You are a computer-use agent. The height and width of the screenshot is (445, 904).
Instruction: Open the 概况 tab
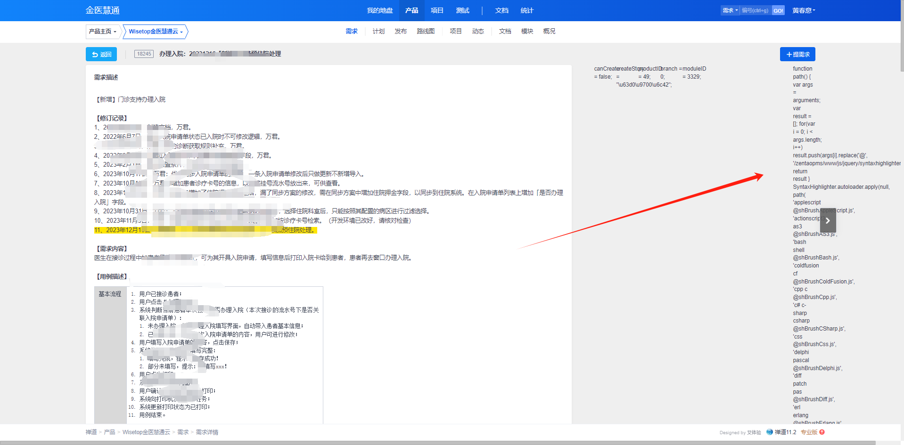click(549, 31)
